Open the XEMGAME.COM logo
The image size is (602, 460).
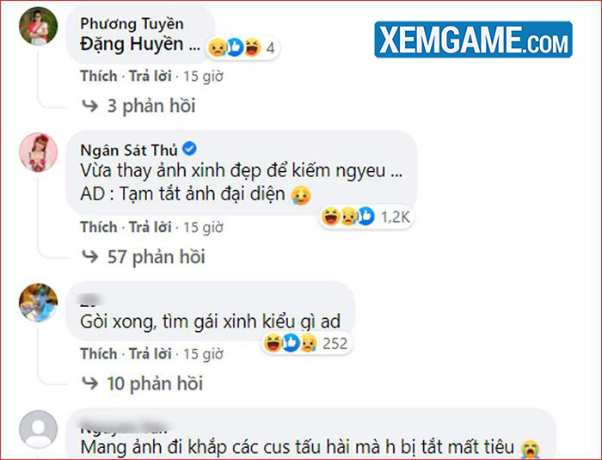pos(473,40)
